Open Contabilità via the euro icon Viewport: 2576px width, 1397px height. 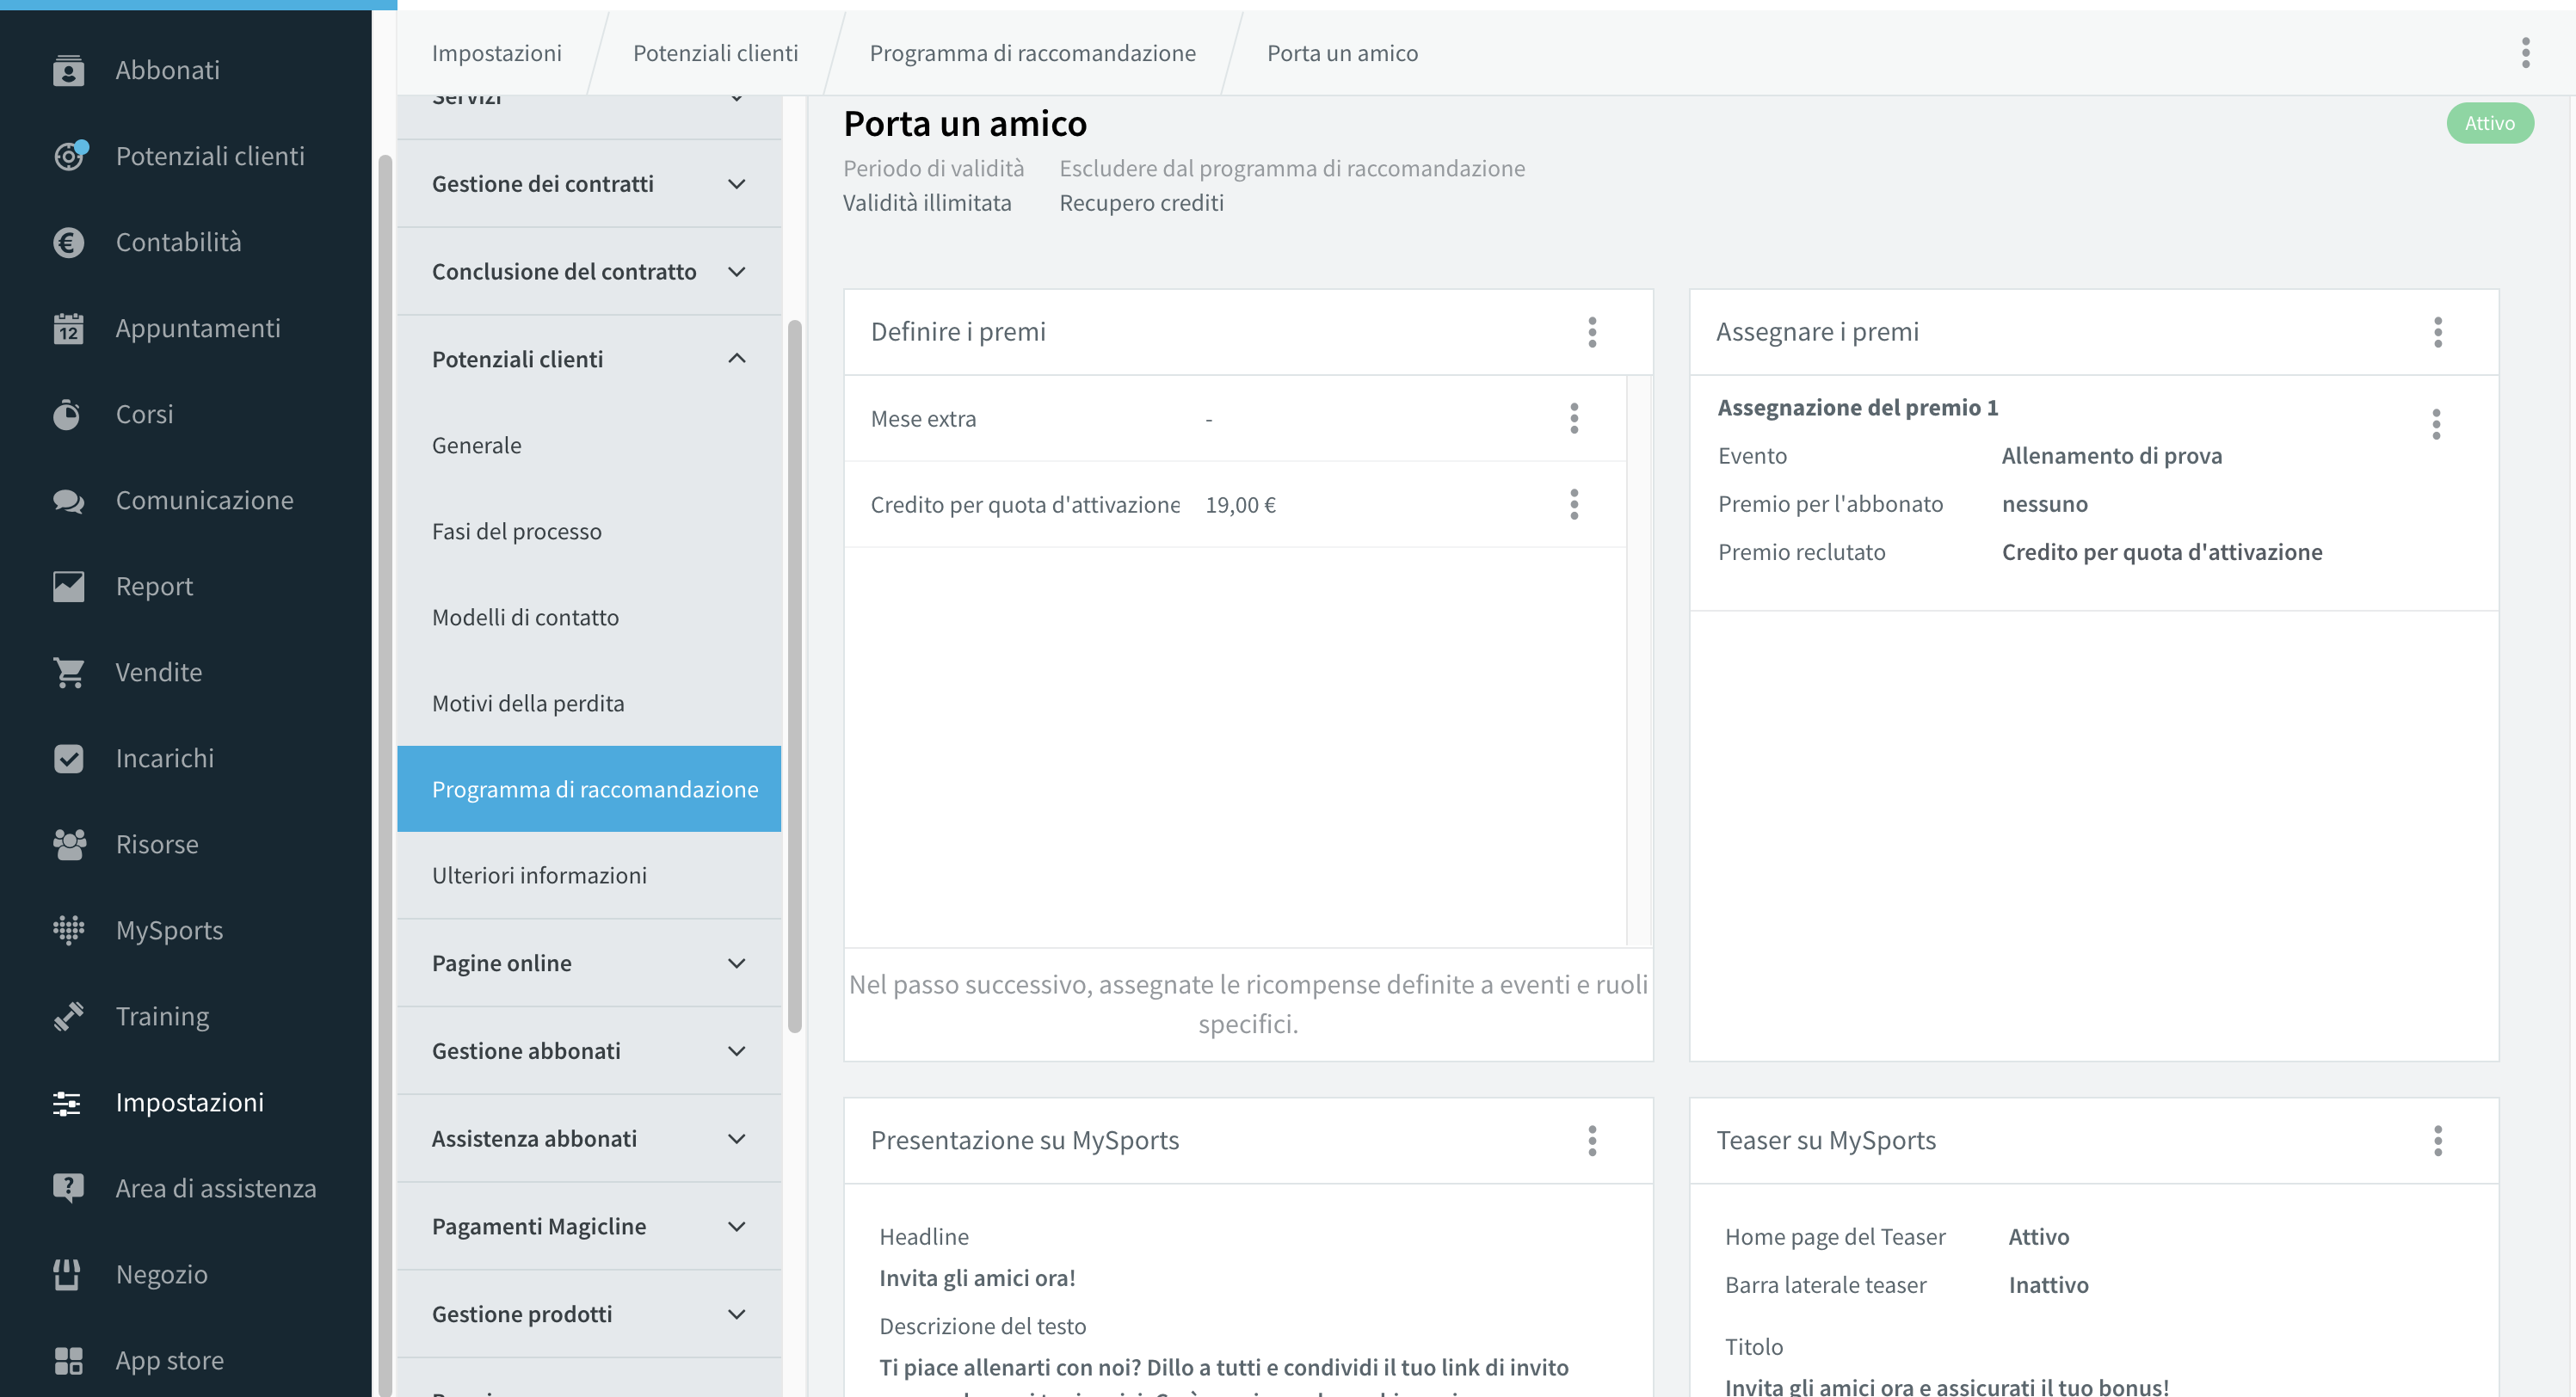click(68, 242)
